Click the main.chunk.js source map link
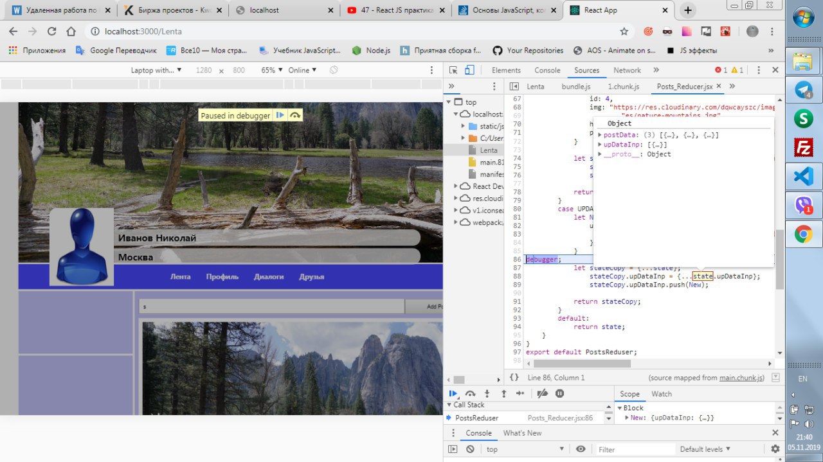 coord(741,378)
